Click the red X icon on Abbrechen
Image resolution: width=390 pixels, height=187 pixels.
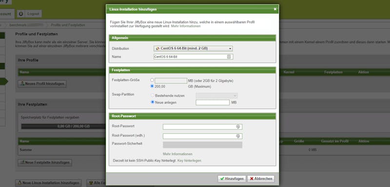pyautogui.click(x=252, y=179)
